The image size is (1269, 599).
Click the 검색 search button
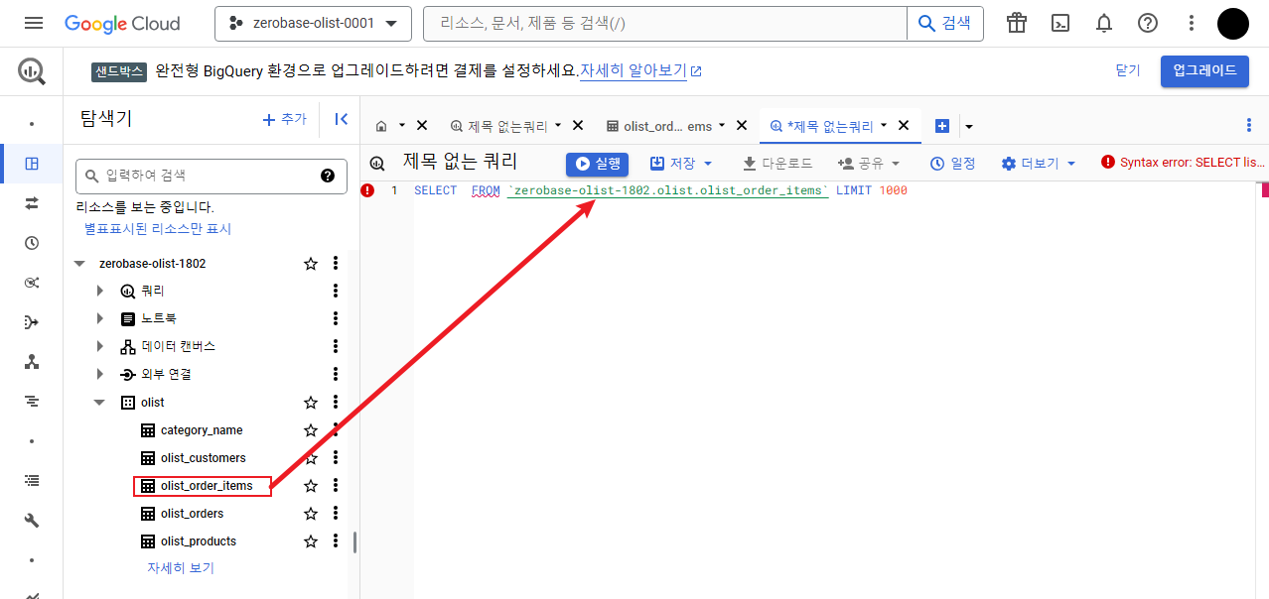(x=944, y=23)
